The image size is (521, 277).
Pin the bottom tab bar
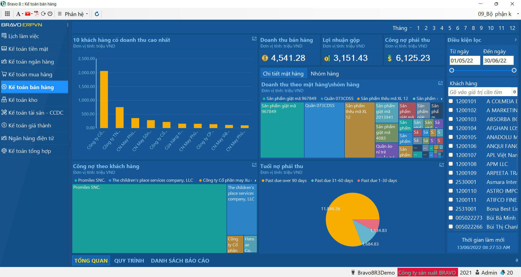click(517, 260)
